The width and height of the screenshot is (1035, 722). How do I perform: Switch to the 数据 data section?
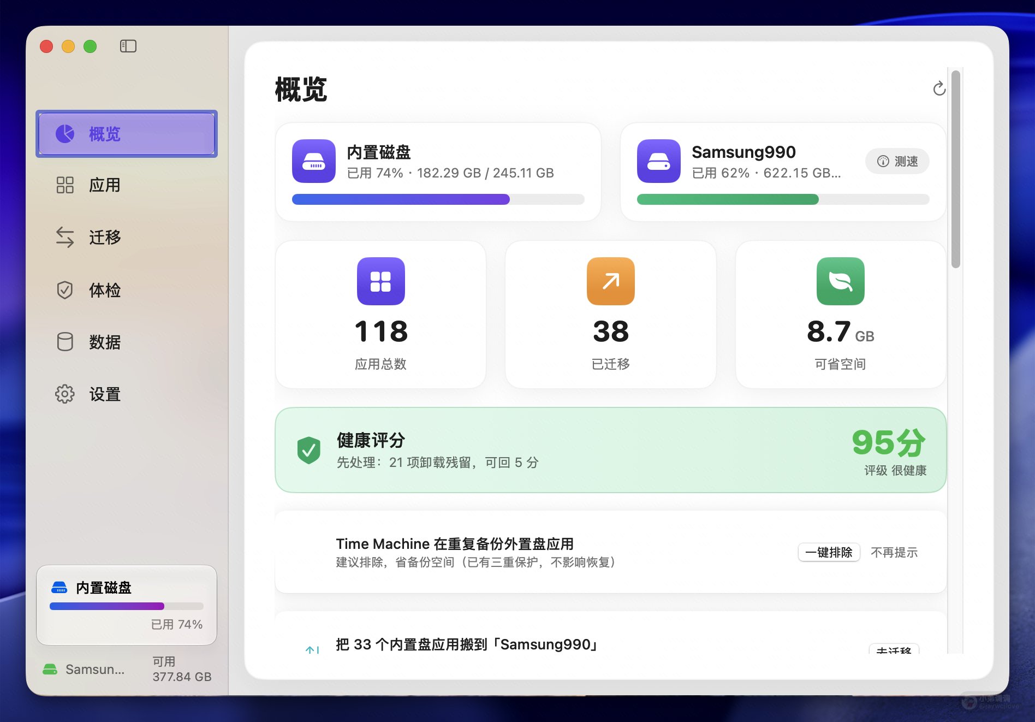tap(127, 342)
